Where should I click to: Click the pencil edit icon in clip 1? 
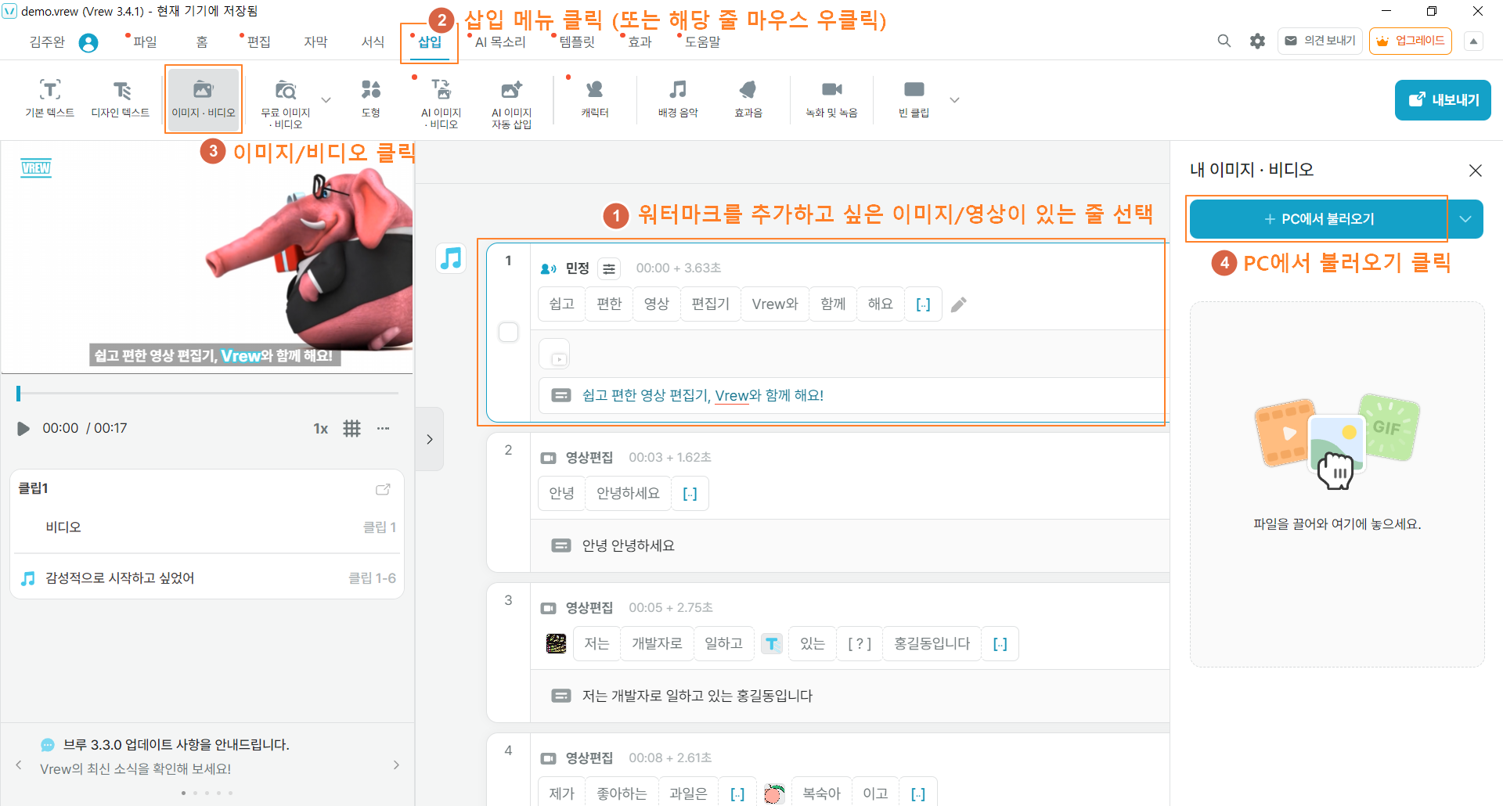(x=959, y=304)
